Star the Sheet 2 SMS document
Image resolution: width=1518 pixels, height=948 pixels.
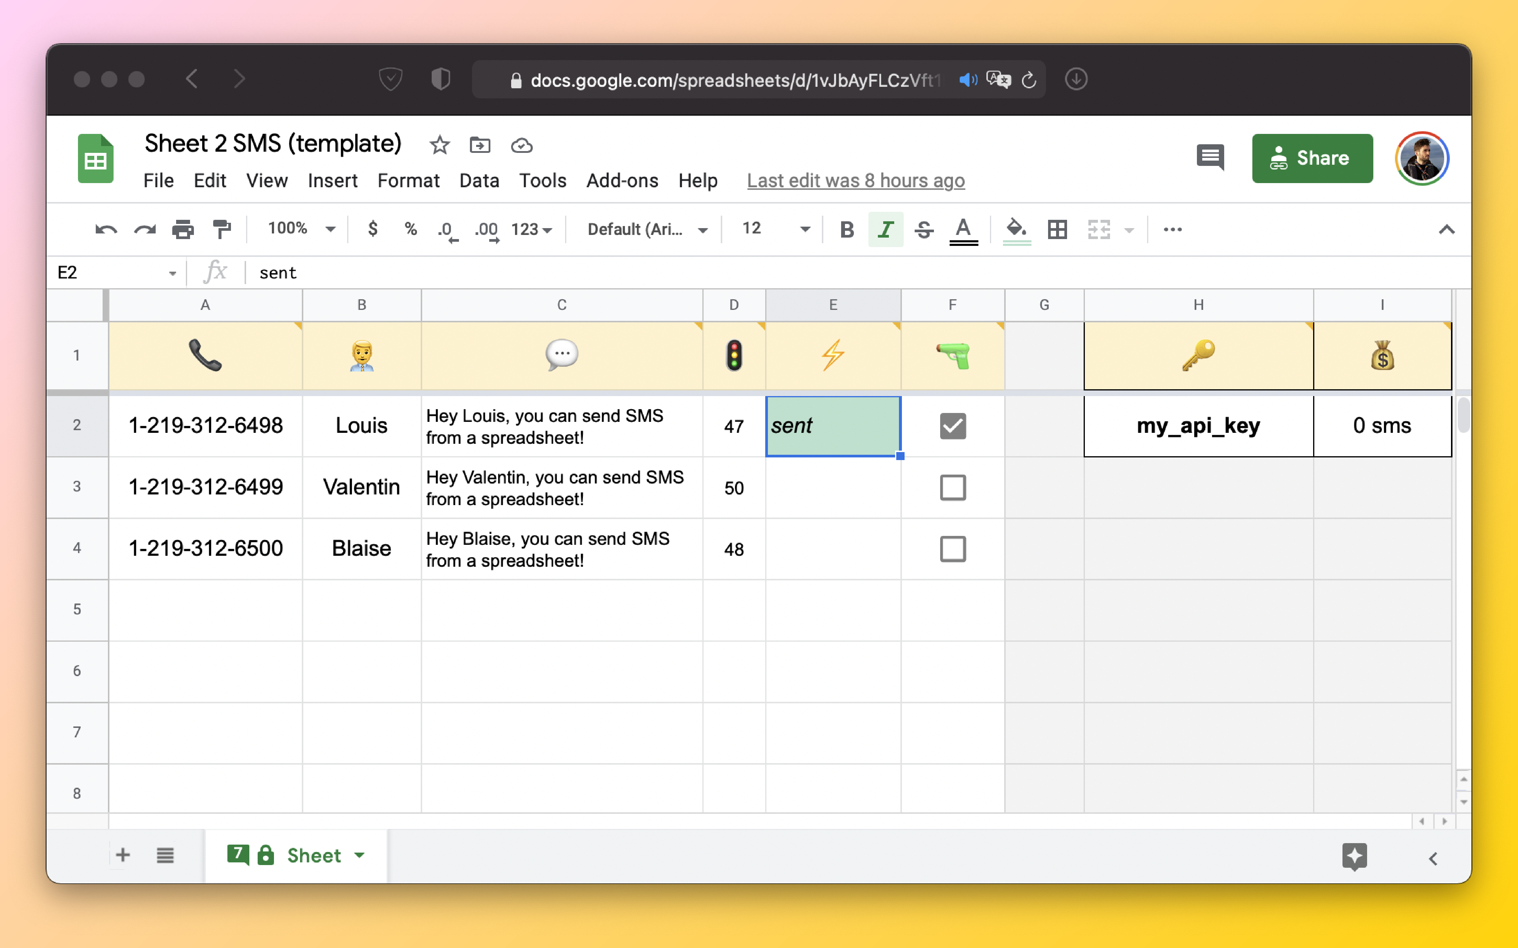click(x=439, y=145)
